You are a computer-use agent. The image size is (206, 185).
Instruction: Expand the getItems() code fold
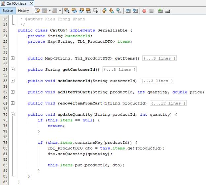[x=13, y=58]
